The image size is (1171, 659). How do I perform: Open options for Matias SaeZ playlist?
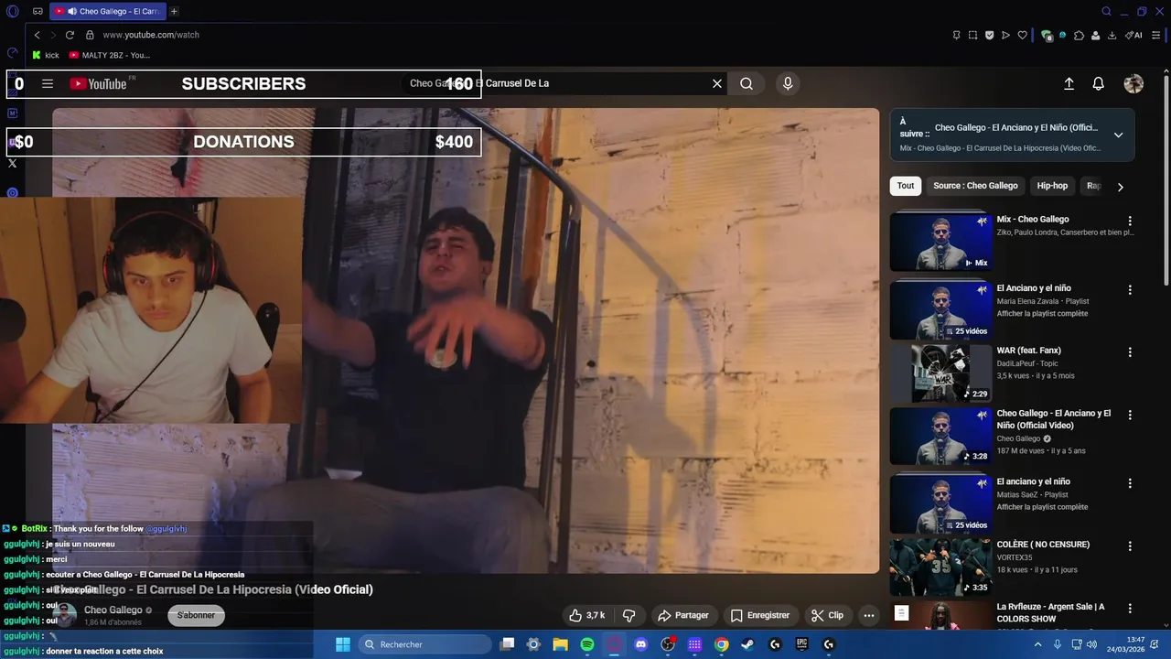pyautogui.click(x=1130, y=483)
